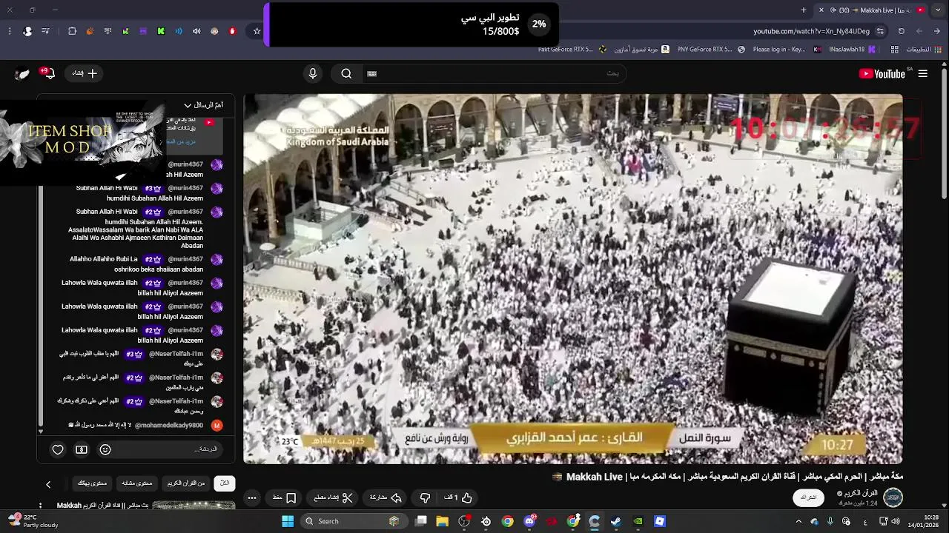949x533 pixels.
Task: Open the YouTube hamburger guide menu
Action: pos(923,73)
